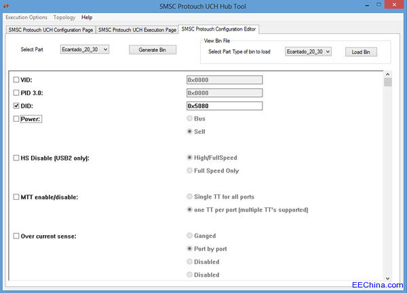Click the scrollbar up arrow
Image resolution: width=407 pixels, height=293 pixels.
[x=388, y=74]
